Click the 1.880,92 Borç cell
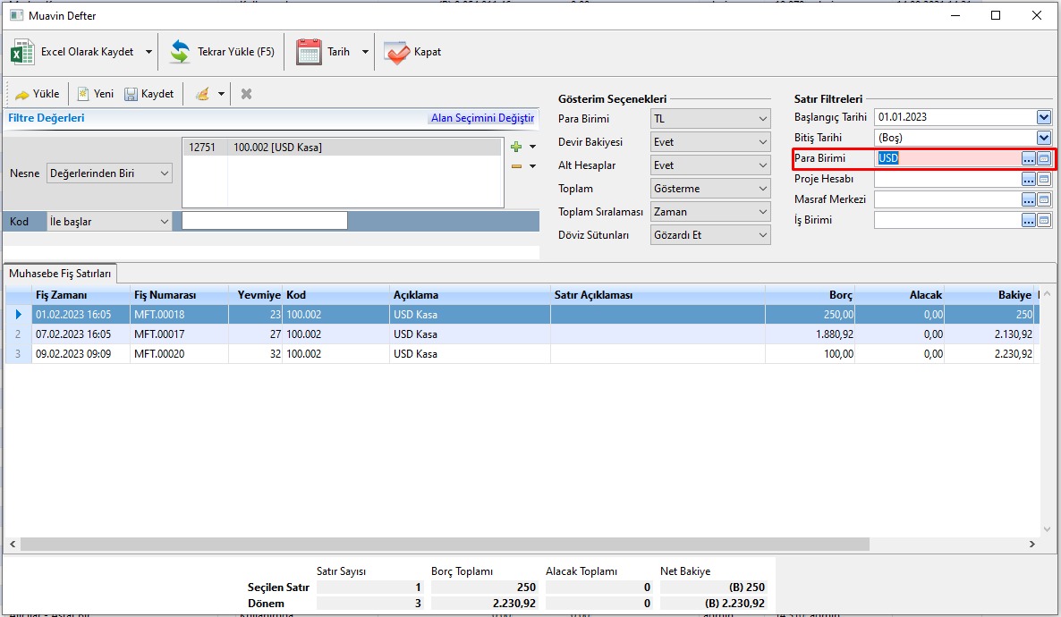Image resolution: width=1061 pixels, height=617 pixels. click(810, 334)
